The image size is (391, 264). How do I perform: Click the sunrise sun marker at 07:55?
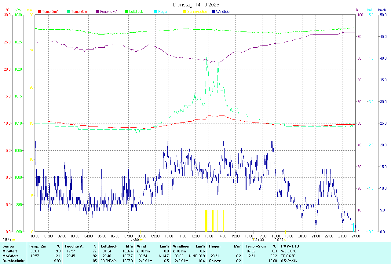(141, 240)
